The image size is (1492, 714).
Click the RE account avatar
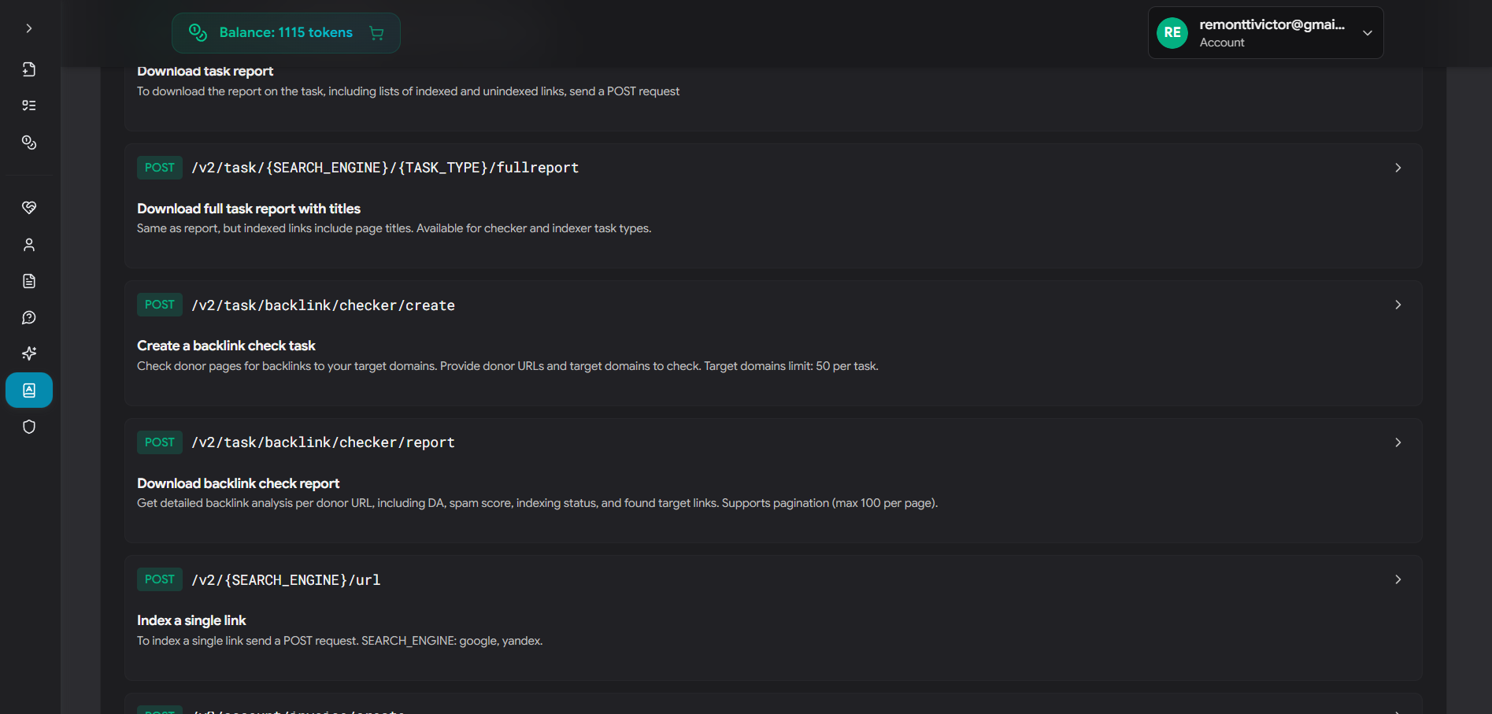click(x=1172, y=33)
